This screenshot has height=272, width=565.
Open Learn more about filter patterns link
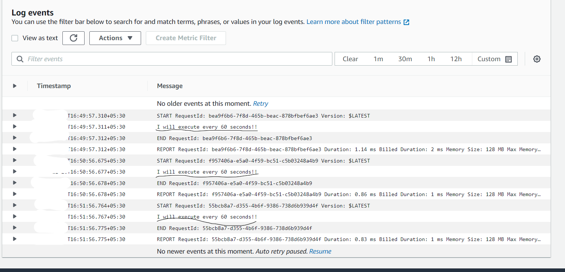[353, 22]
